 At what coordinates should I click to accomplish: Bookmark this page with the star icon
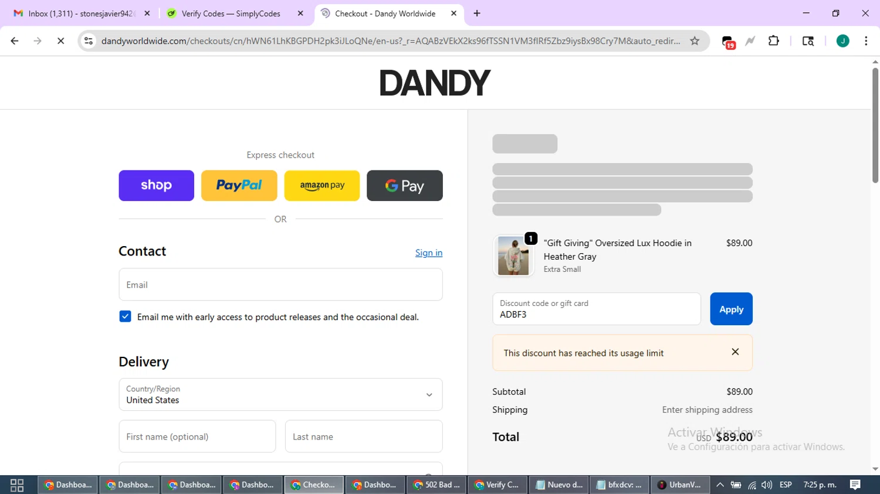tap(695, 41)
